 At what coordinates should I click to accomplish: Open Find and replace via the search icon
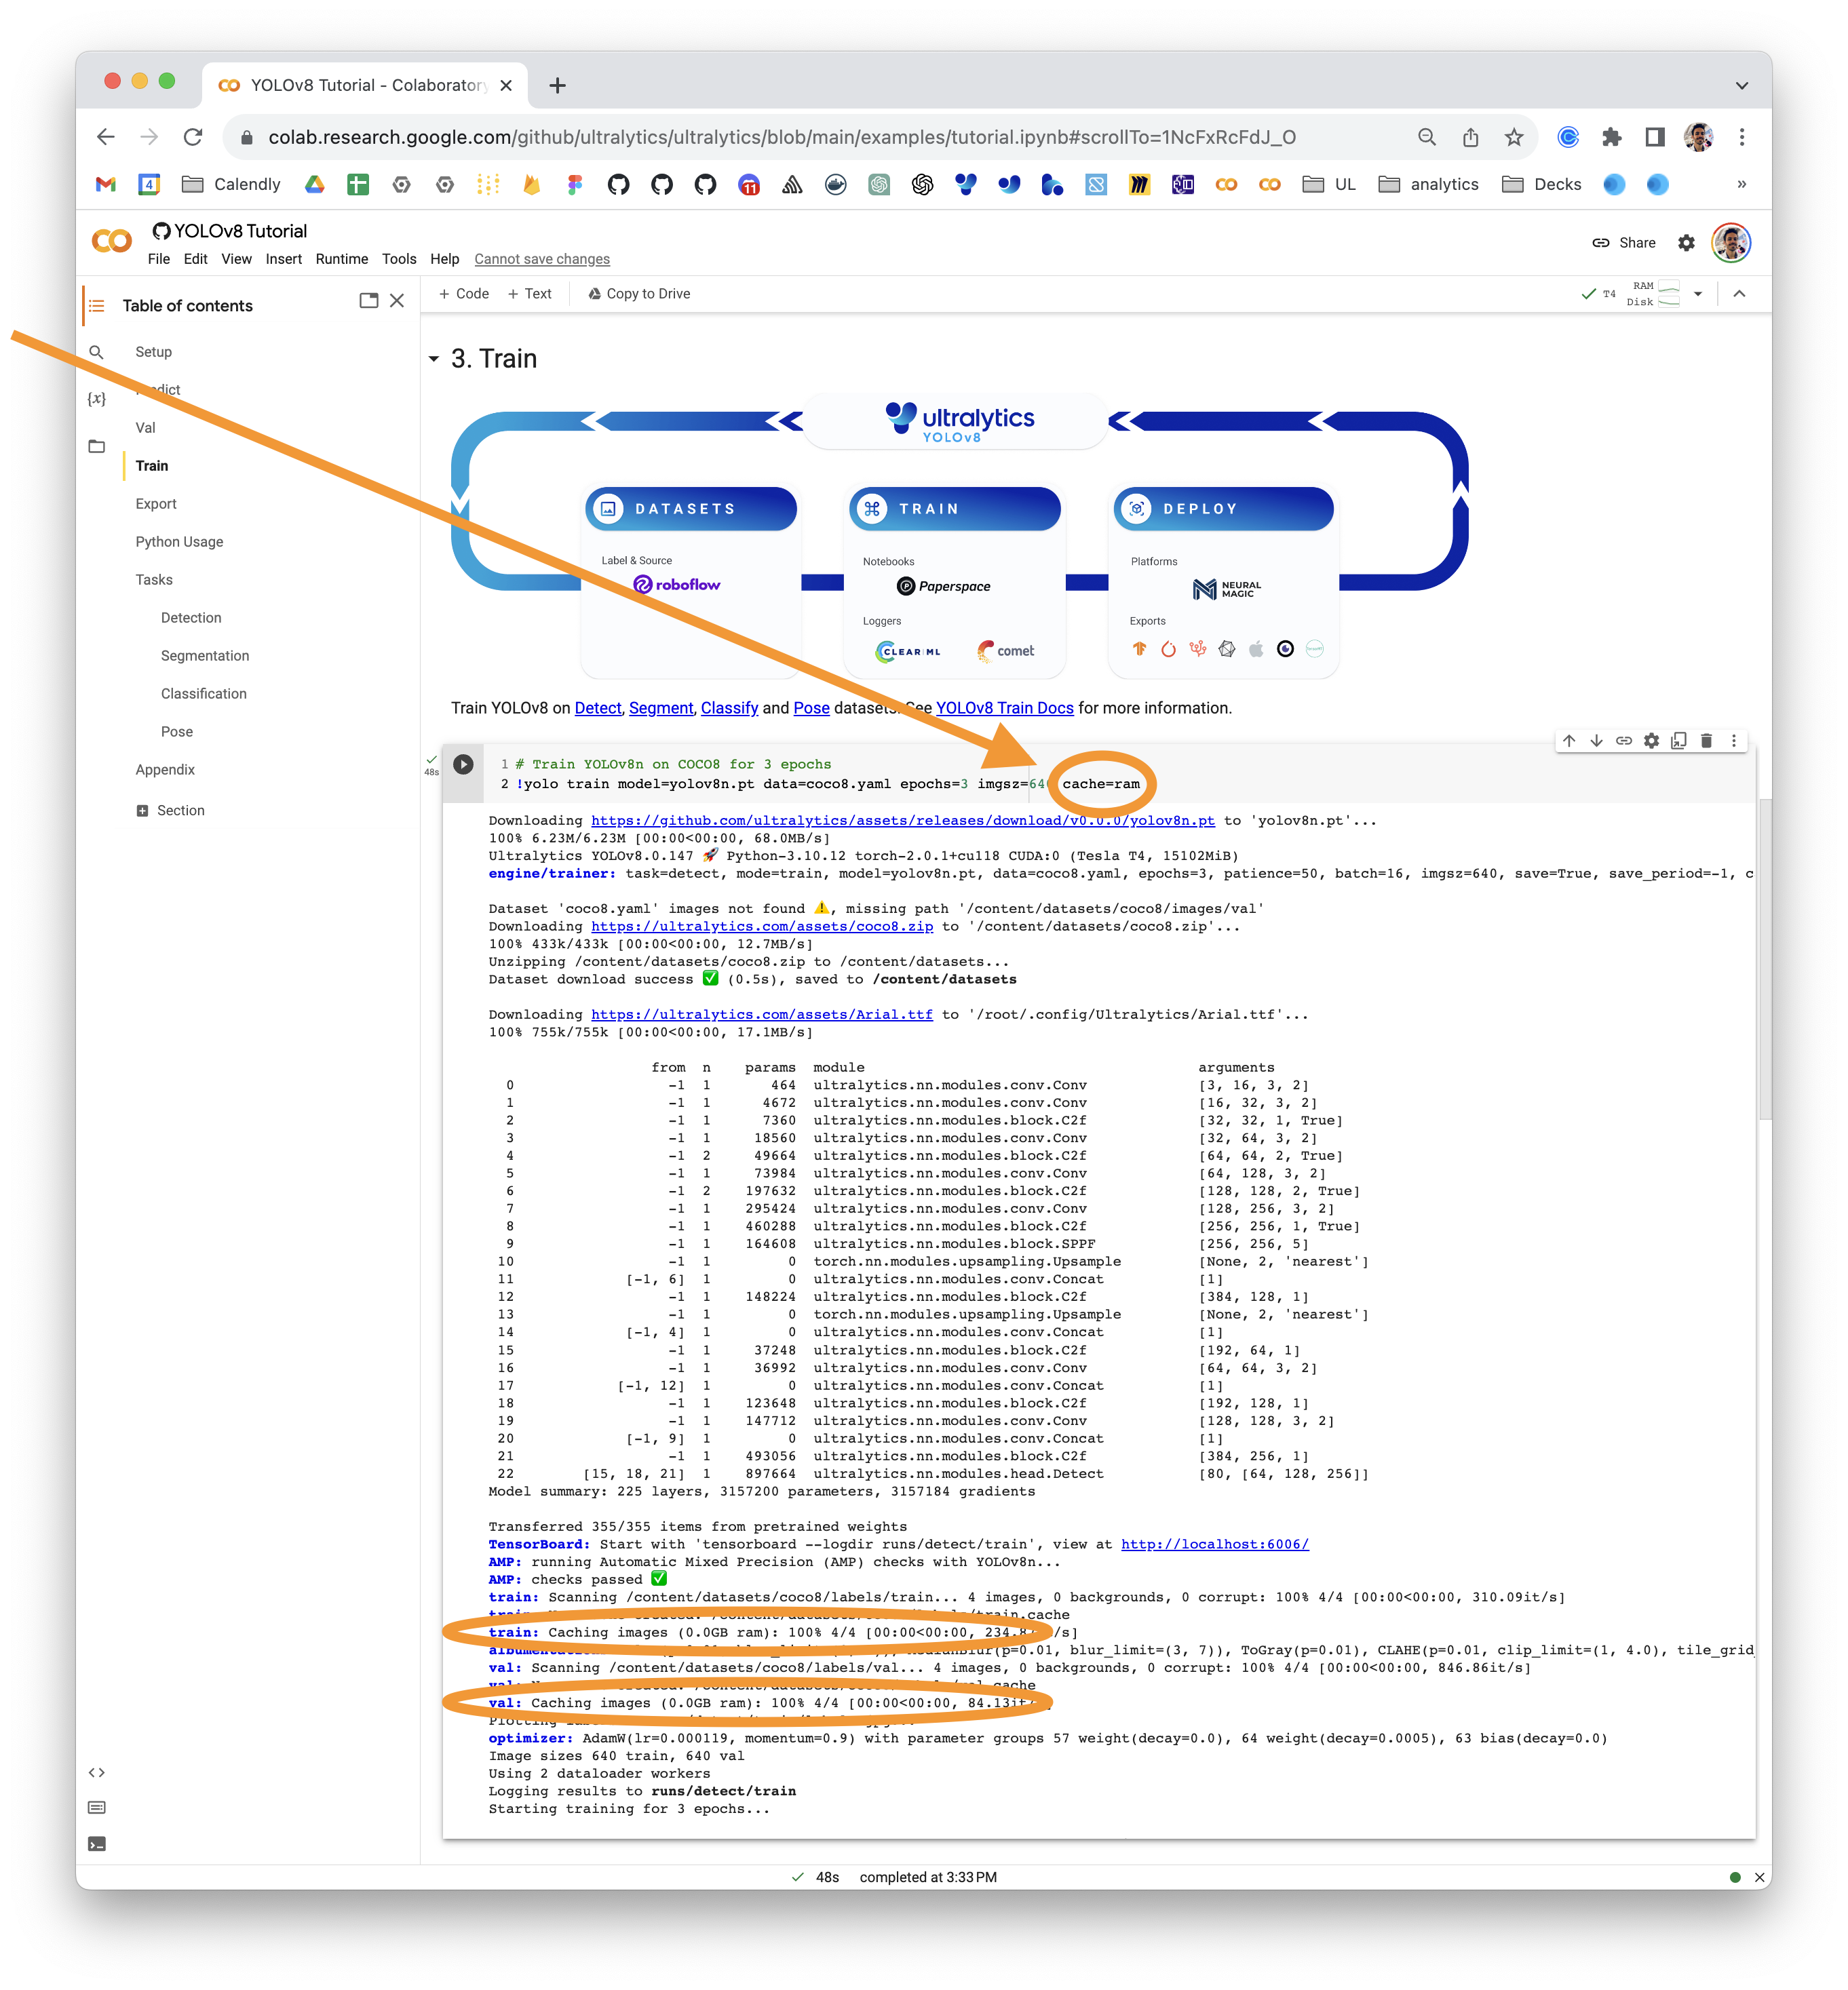[96, 352]
